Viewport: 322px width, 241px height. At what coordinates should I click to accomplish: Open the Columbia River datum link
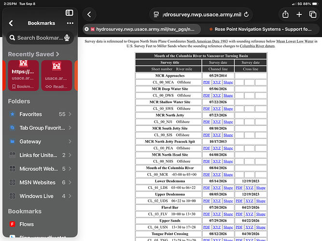point(257,46)
